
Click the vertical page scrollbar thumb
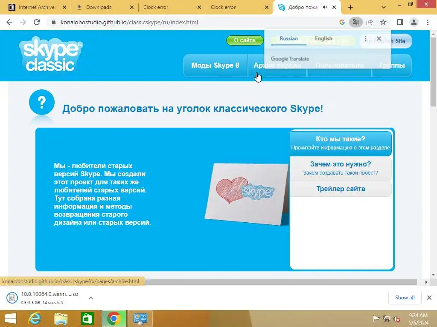(x=434, y=72)
